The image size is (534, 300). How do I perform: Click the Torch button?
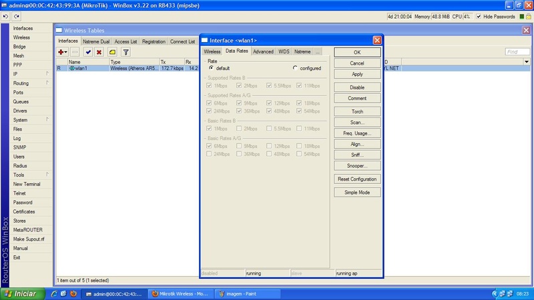pos(357,111)
